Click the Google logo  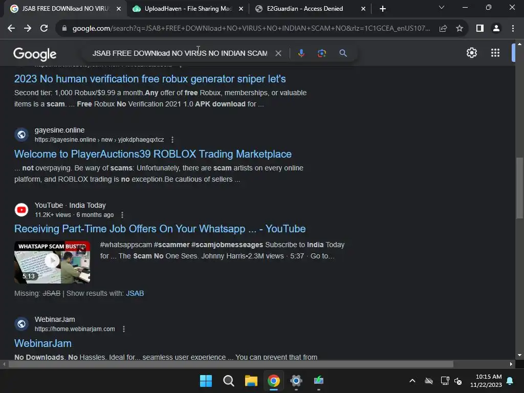(35, 54)
